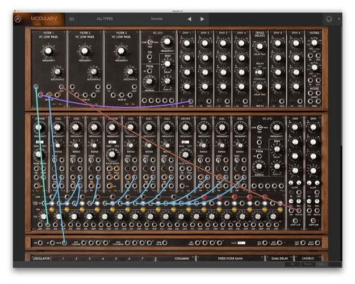Toggle the first lit red mixer LED button
Screen dimensions: 355x284
(204, 197)
